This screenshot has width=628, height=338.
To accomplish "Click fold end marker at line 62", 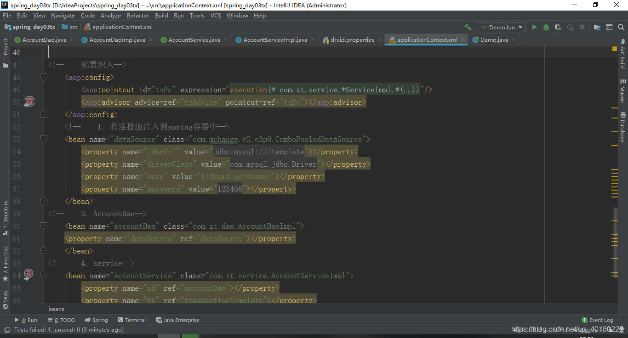I will 44,251.
